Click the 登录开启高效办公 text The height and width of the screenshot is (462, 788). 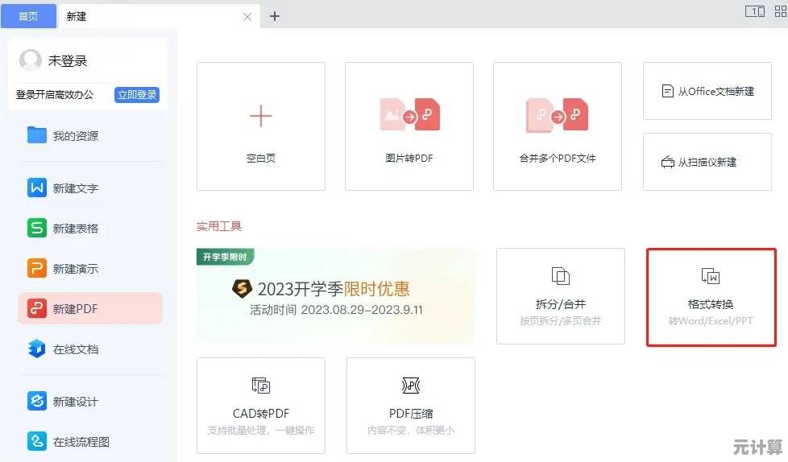point(55,94)
